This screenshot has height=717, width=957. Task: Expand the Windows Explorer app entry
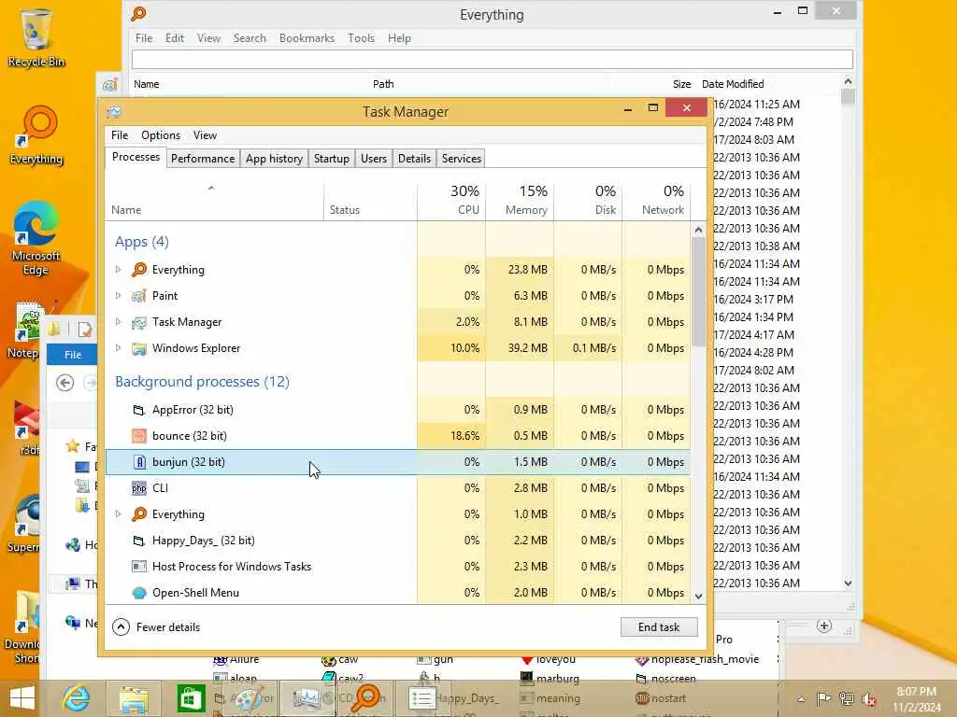coord(119,347)
